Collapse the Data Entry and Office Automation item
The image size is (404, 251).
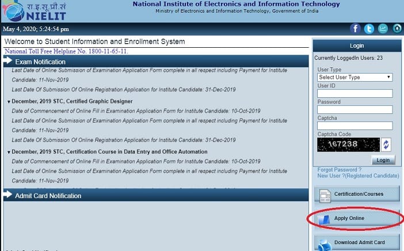[9, 152]
